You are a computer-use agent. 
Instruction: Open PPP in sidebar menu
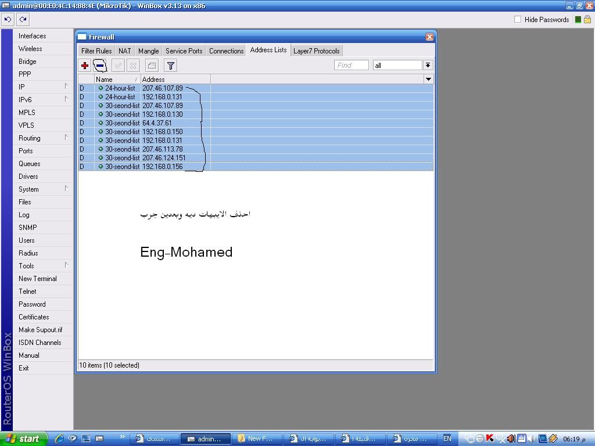[x=42, y=74]
